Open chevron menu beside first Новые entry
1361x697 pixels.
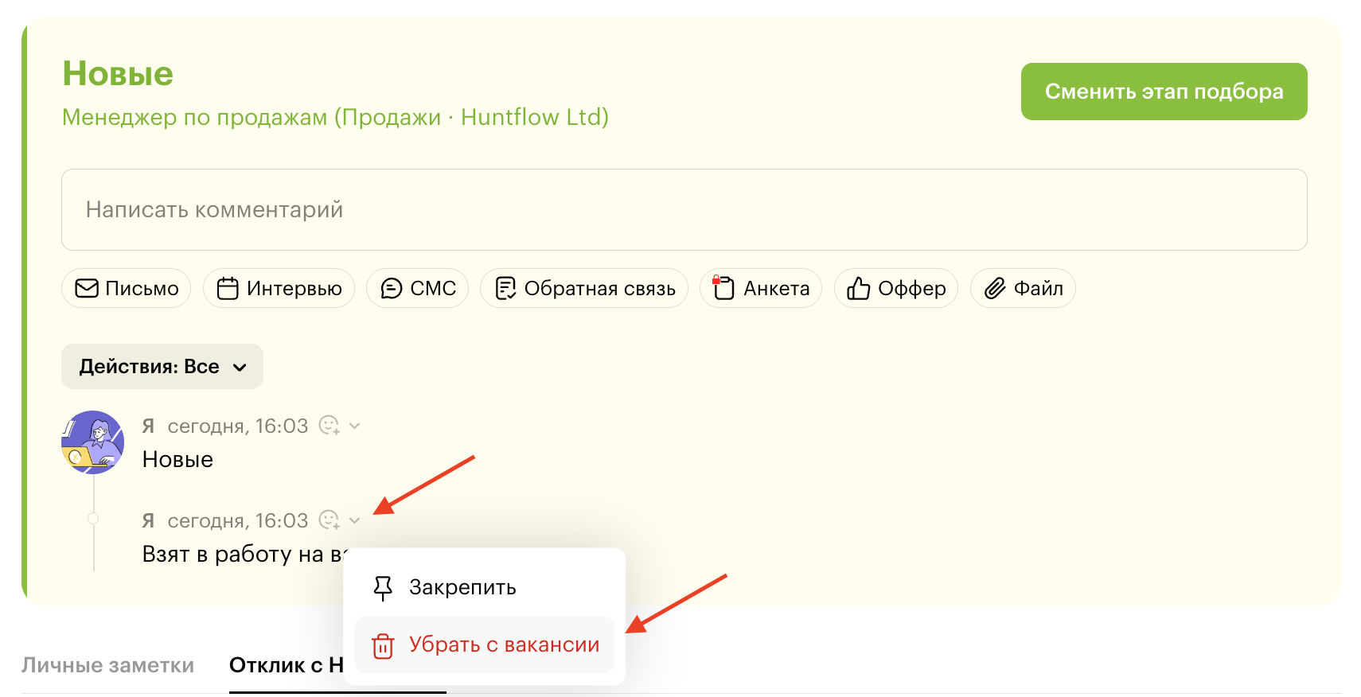(355, 426)
